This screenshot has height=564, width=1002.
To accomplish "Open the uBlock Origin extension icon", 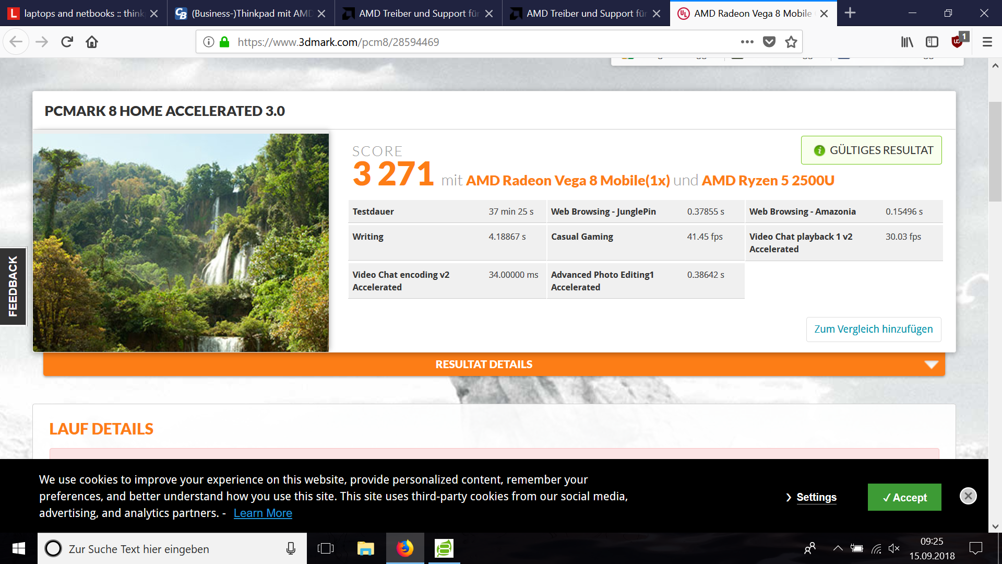I will pos(957,42).
